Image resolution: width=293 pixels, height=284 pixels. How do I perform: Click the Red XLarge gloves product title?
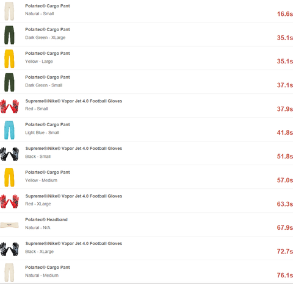click(x=74, y=196)
